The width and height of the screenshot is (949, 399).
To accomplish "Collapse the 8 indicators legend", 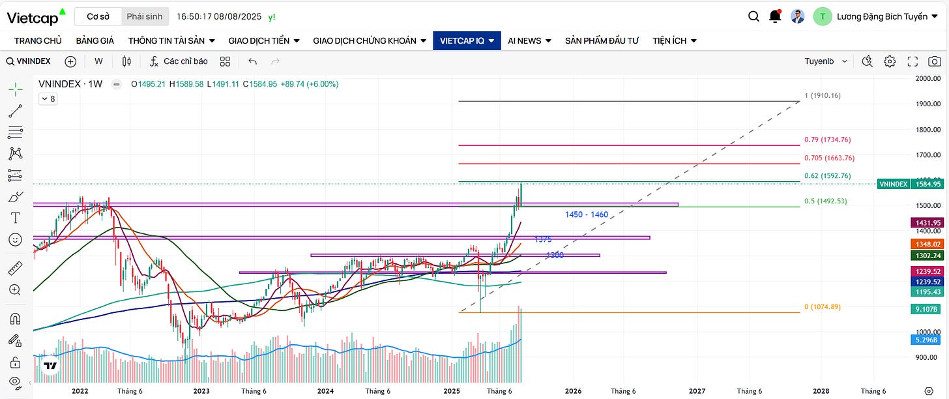I will [x=48, y=99].
